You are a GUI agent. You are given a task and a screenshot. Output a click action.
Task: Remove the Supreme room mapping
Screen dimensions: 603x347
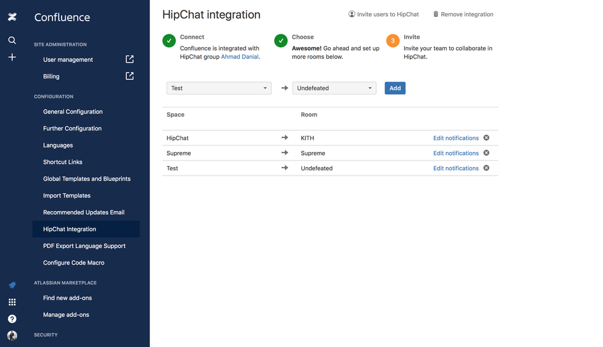(487, 153)
